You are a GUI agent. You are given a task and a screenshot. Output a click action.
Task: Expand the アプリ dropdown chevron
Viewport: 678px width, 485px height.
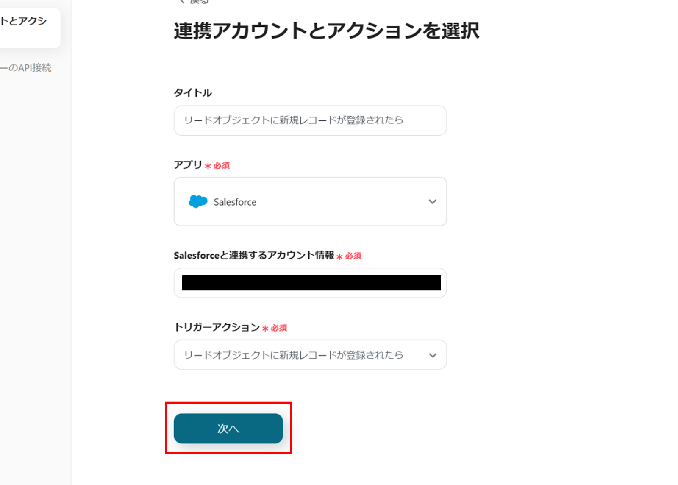click(x=432, y=202)
